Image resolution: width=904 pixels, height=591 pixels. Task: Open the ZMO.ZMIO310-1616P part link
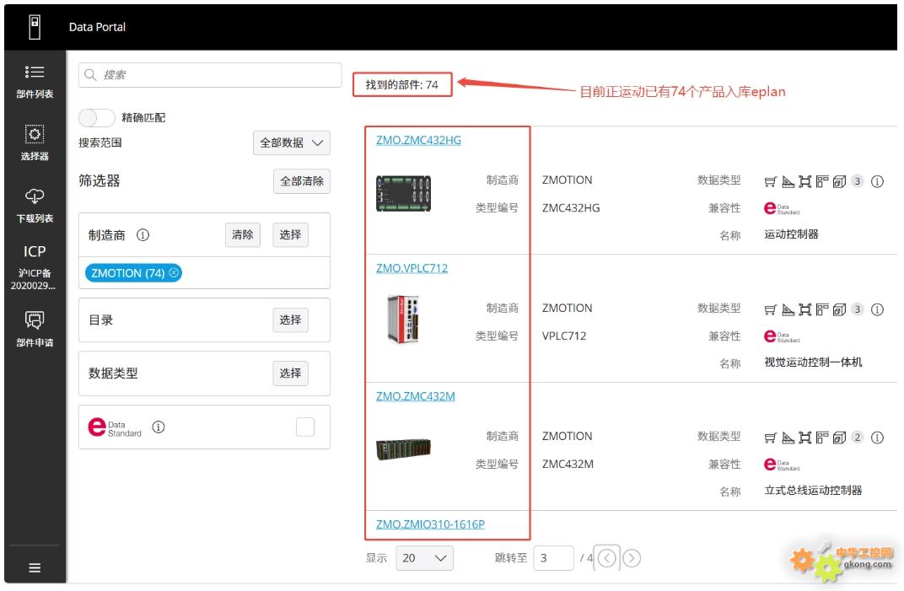[x=430, y=524]
